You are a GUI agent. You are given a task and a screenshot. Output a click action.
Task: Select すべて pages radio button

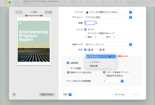pyautogui.click(x=85, y=29)
